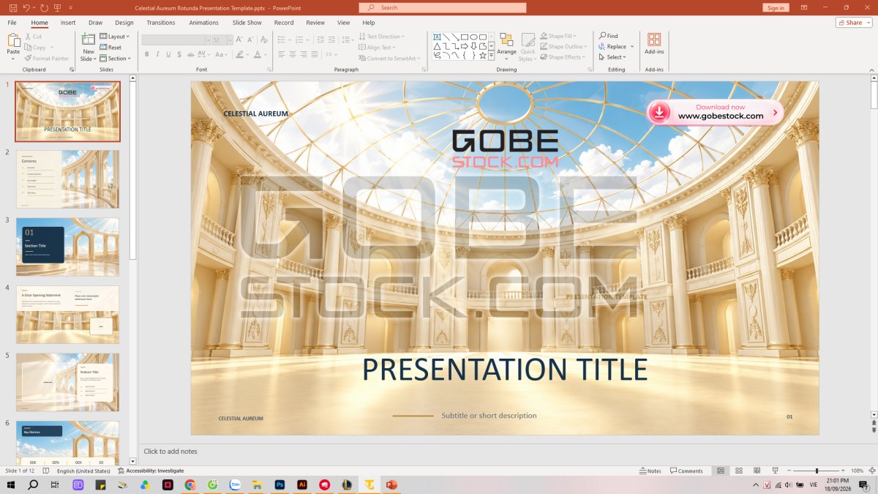Image resolution: width=878 pixels, height=494 pixels.
Task: Click the Paste clipboard icon
Action: 13,41
